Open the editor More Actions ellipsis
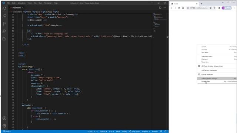237x133 pixels. [165, 7]
